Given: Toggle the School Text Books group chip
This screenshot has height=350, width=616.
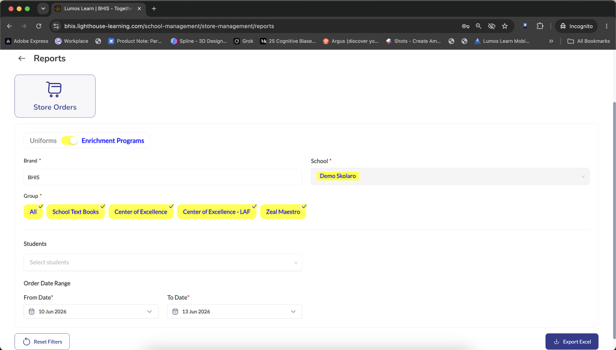Looking at the screenshot, I should pos(75,212).
